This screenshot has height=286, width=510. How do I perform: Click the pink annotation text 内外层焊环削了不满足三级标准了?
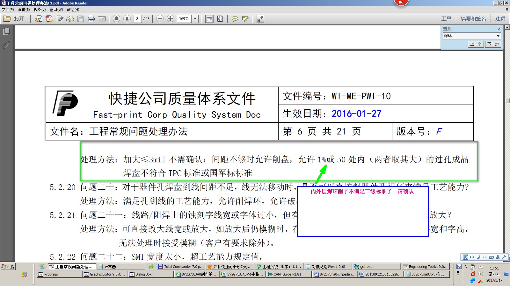pos(351,191)
